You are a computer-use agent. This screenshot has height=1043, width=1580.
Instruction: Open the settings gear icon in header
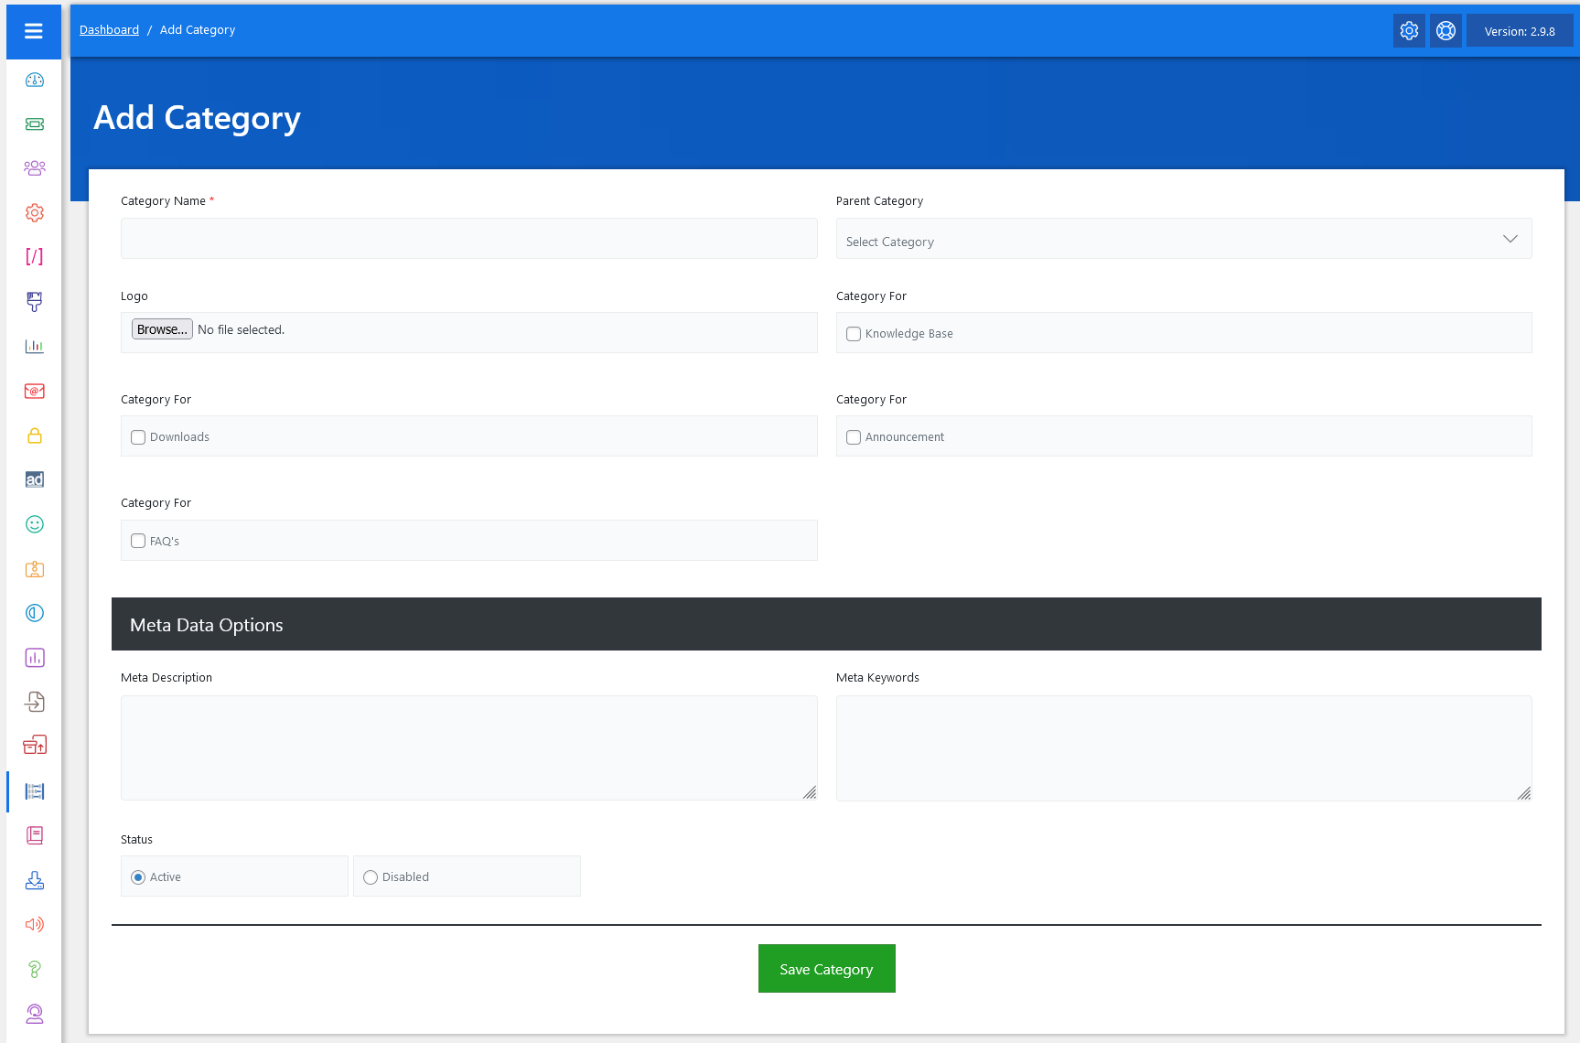click(x=1409, y=31)
